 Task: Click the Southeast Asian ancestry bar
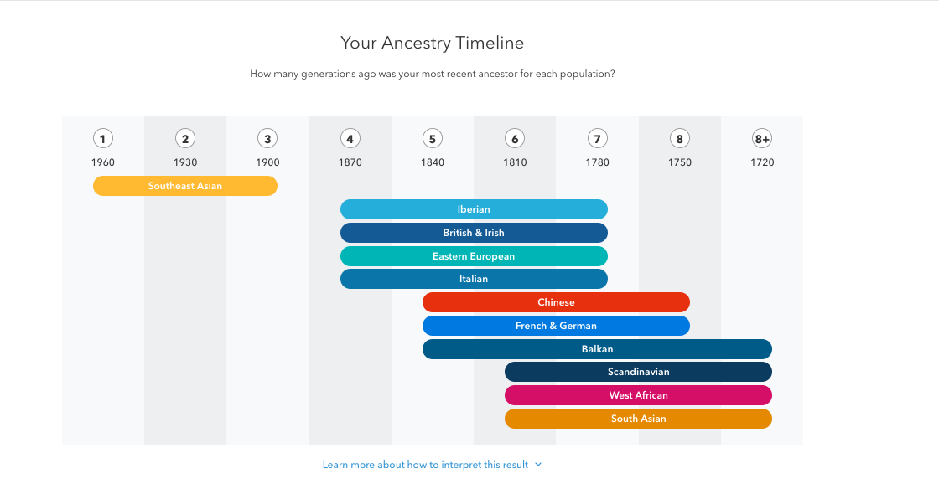[185, 186]
